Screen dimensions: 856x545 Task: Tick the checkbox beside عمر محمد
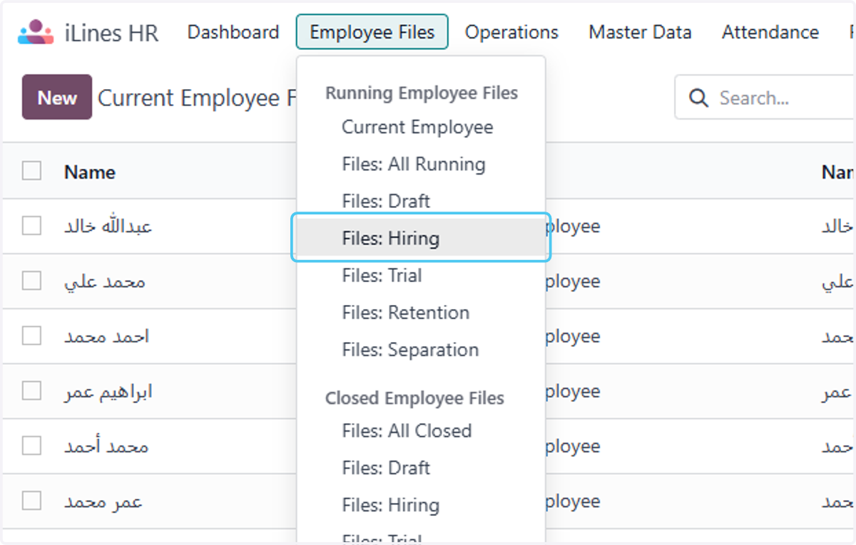31,502
